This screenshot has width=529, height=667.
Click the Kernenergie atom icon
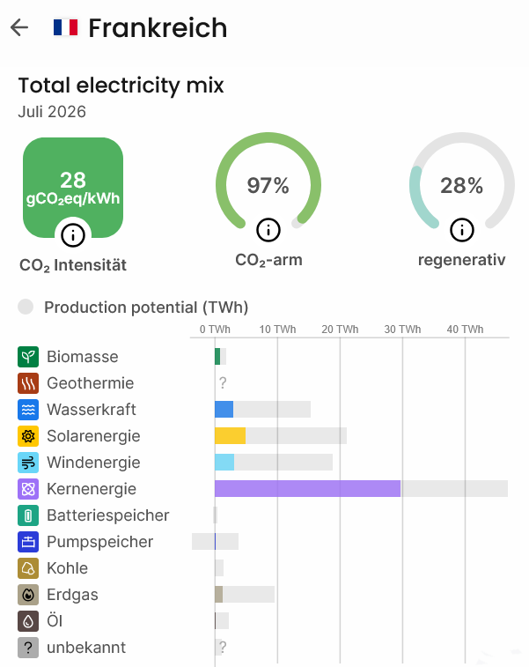(28, 489)
